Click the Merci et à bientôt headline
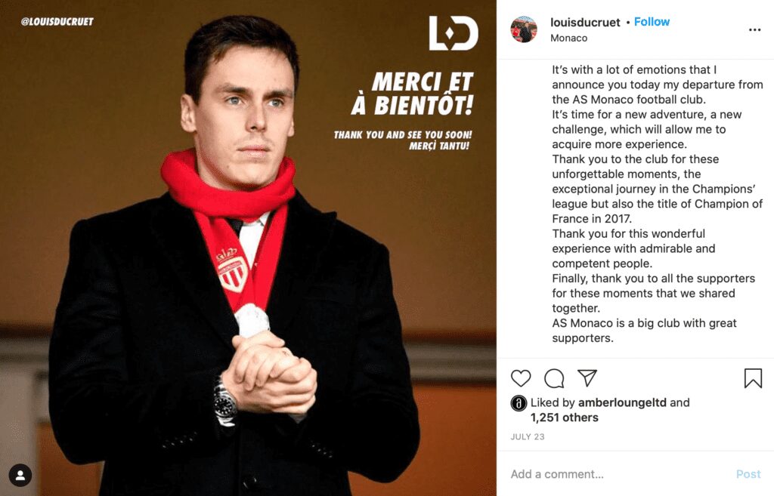This screenshot has width=774, height=496. tap(413, 94)
